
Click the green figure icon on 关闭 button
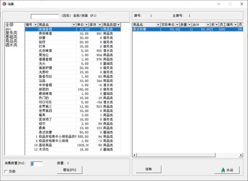[x=223, y=170]
